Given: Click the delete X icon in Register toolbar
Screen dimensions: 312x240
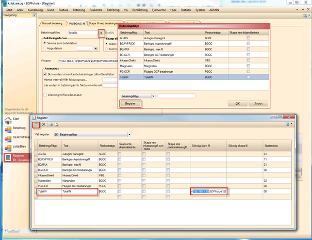Looking at the screenshot, I should [44, 124].
